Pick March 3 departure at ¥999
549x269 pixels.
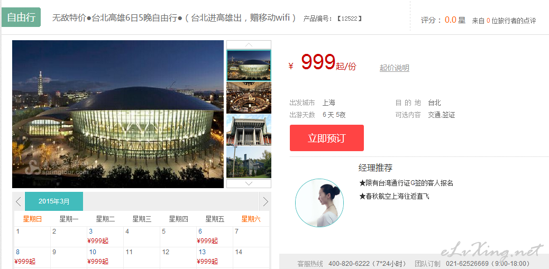pyautogui.click(x=105, y=236)
